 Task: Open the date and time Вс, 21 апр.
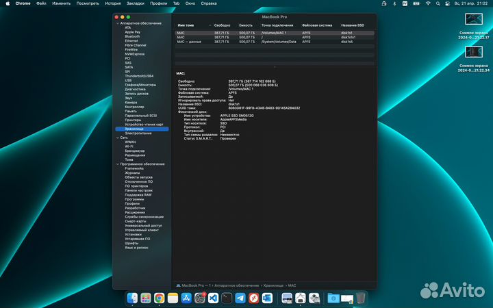click(471, 3)
